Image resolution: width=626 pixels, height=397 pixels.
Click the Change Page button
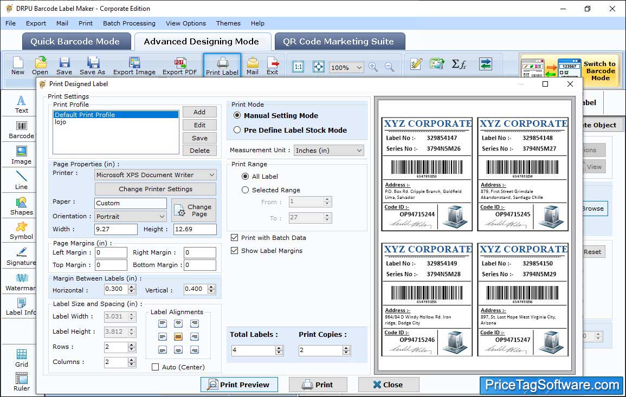193,210
